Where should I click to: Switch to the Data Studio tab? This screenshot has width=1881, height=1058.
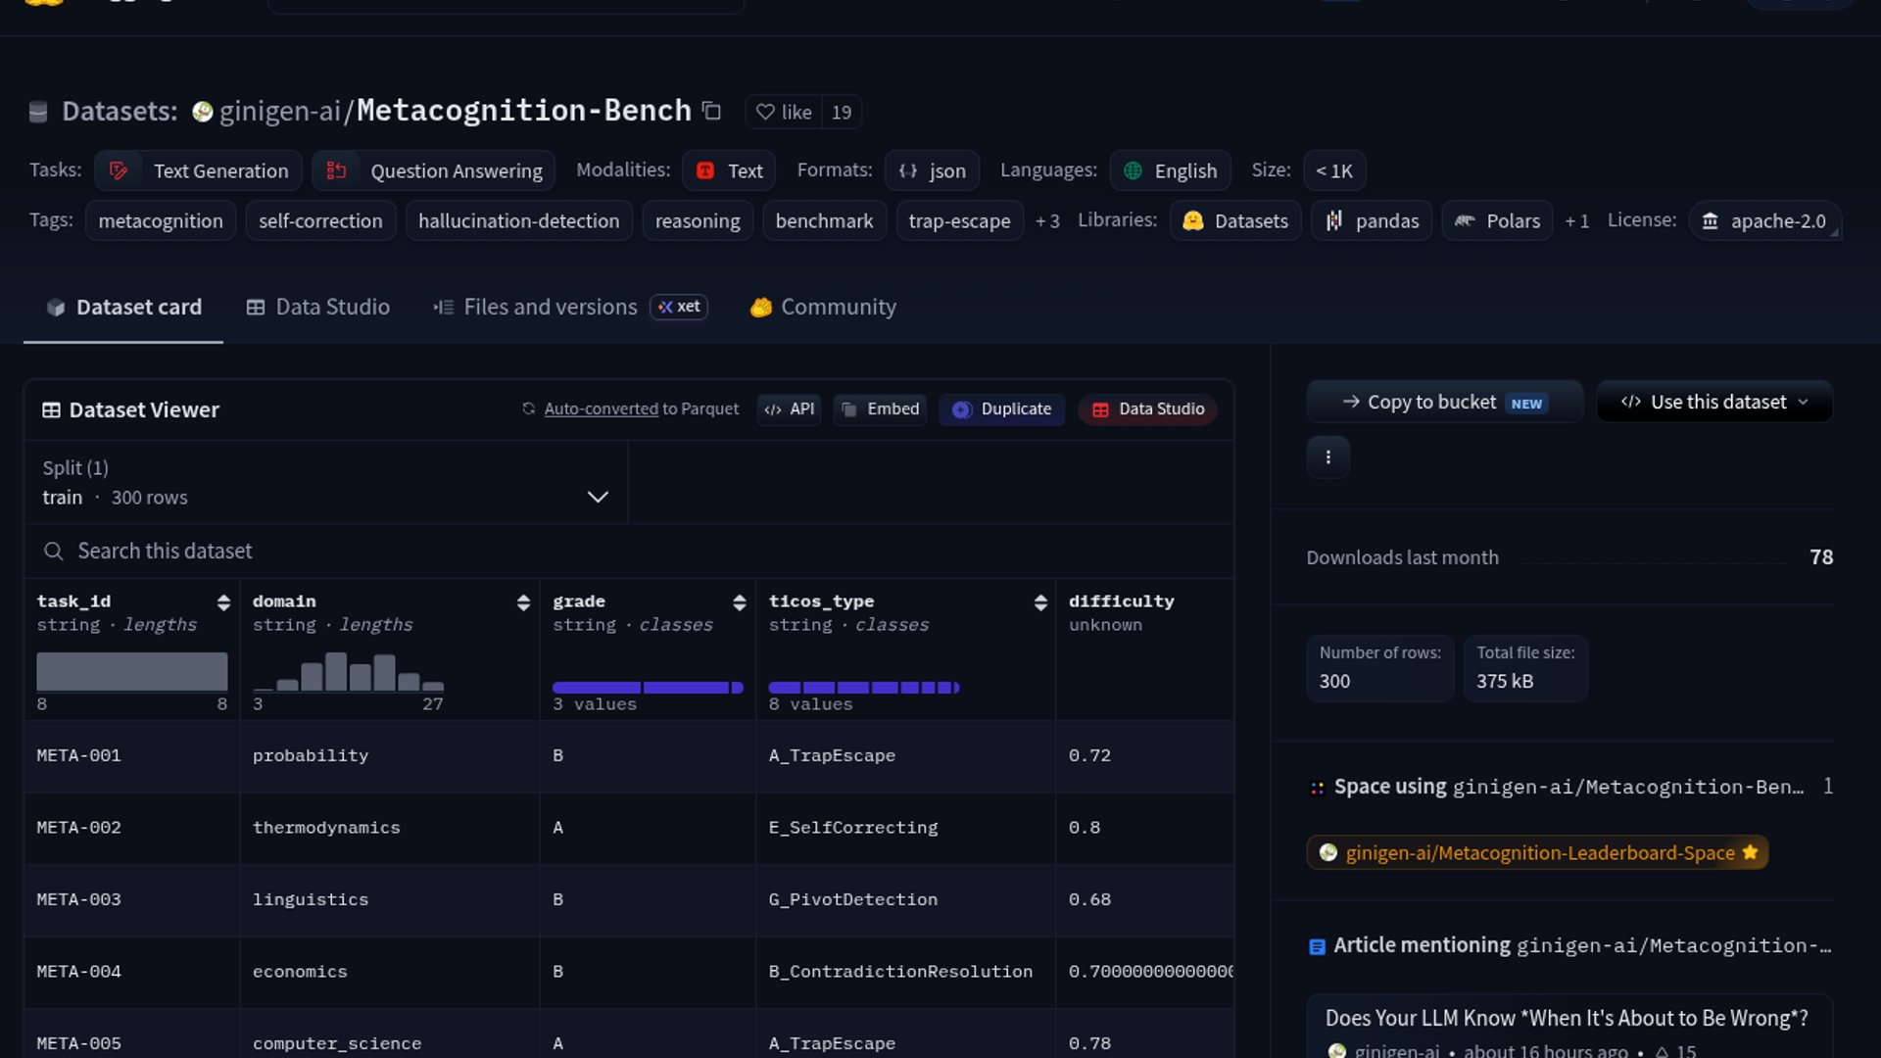[x=317, y=308]
